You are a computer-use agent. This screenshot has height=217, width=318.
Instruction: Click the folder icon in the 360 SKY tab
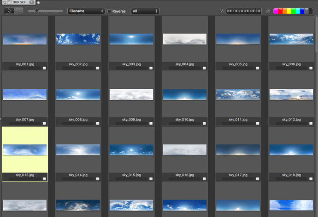click(10, 2)
